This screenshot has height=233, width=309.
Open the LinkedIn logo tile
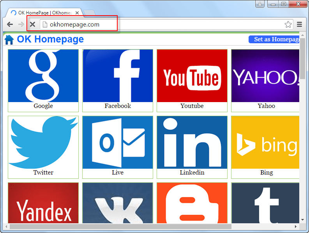tap(192, 142)
